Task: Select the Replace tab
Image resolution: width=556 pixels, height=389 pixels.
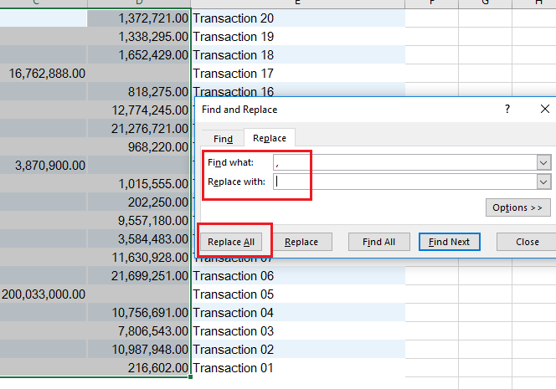Action: point(270,139)
